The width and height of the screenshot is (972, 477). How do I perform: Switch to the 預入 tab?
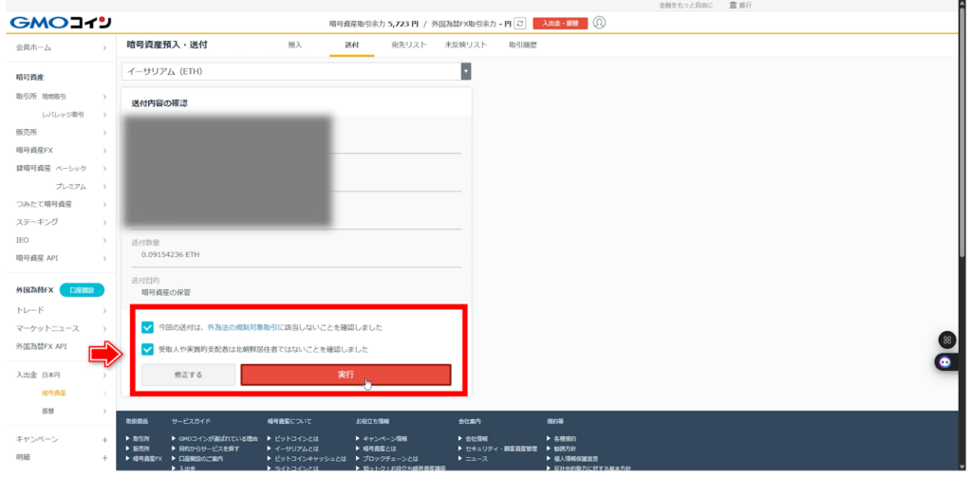295,45
